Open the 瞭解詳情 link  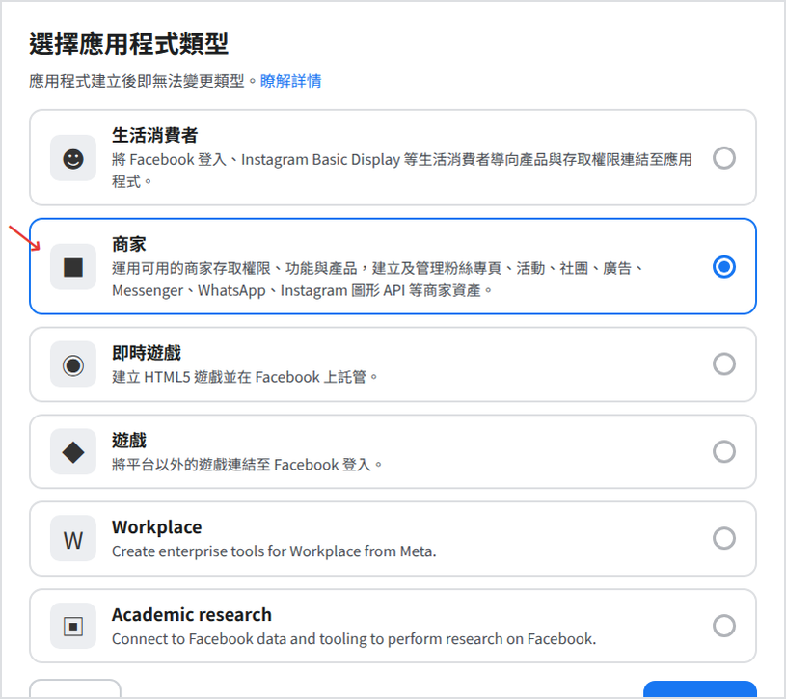(290, 81)
